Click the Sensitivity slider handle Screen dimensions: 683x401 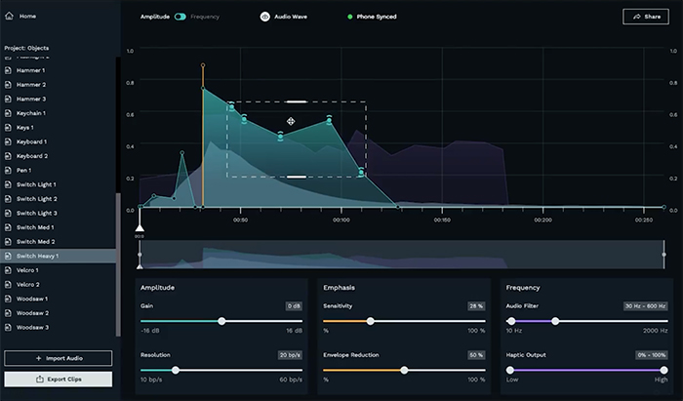[371, 320]
